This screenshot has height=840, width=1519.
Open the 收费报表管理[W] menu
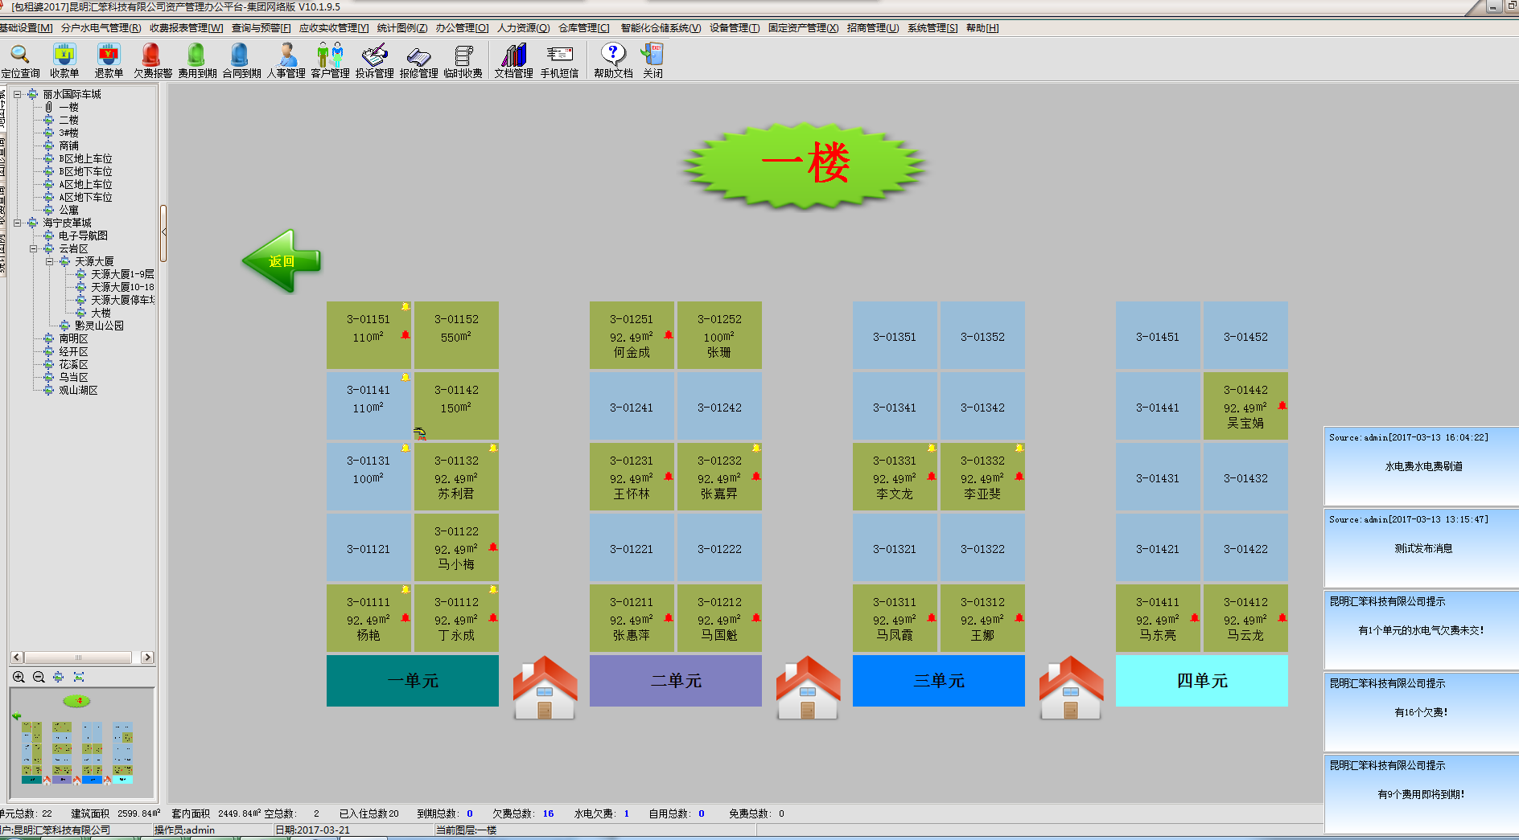(187, 28)
